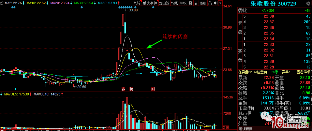Click the lone diamond marker near MA30 label
The width and height of the screenshot is (312, 131).
tap(81, 7)
